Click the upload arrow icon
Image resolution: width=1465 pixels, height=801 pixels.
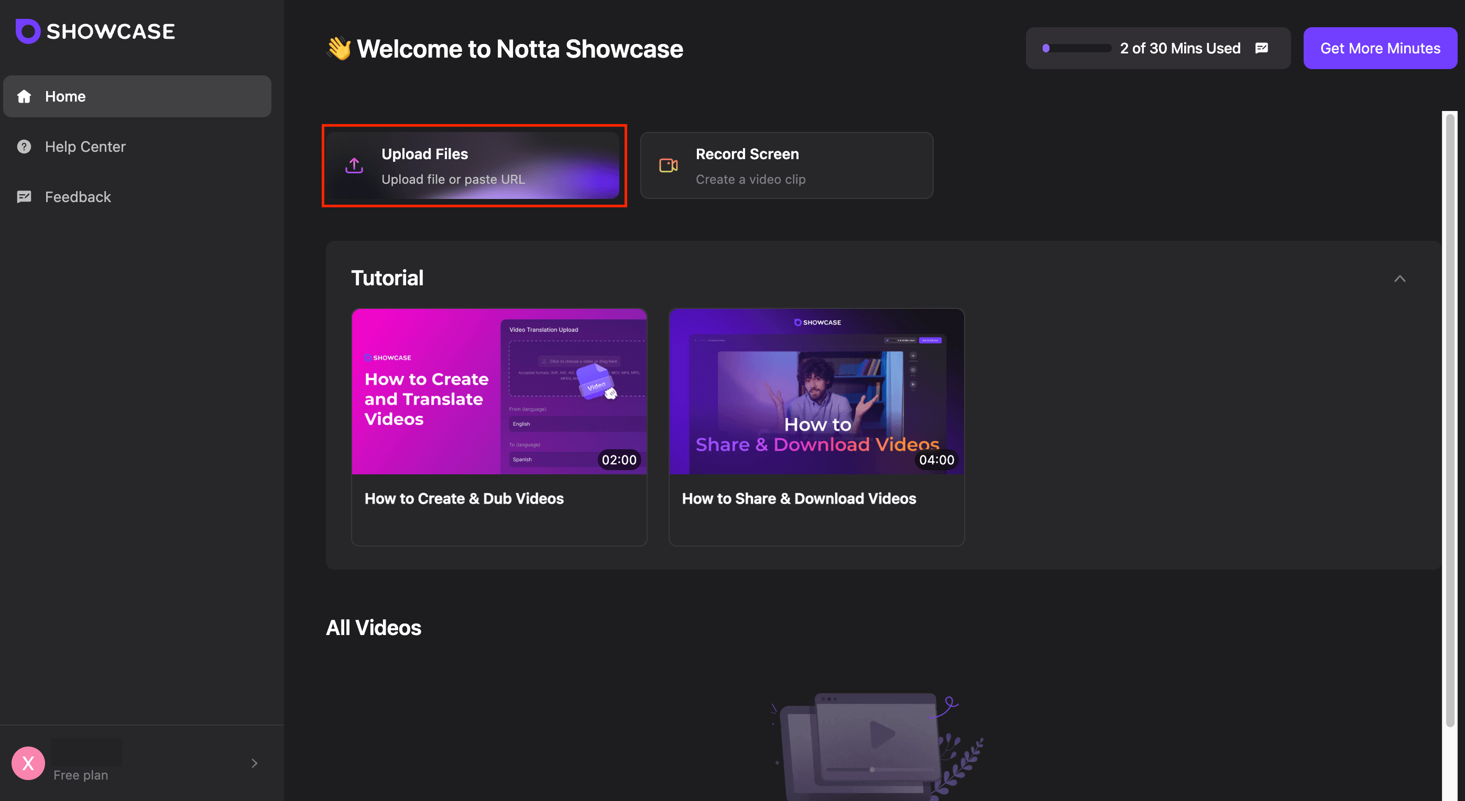tap(354, 166)
